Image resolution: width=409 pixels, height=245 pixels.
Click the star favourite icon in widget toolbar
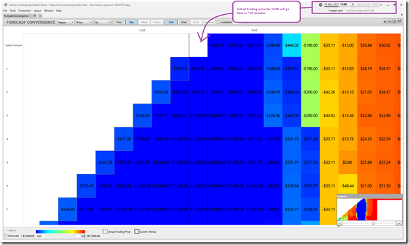(x=385, y=22)
